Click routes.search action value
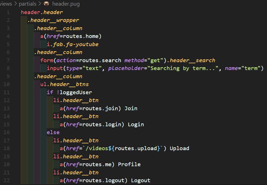The width and height of the screenshot is (267, 185). [100, 60]
